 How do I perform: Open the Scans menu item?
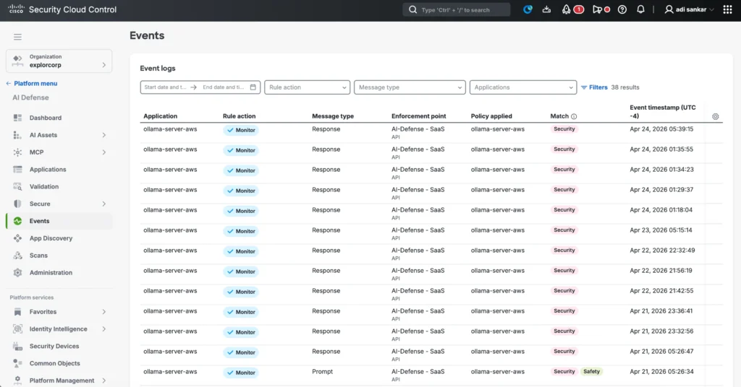pyautogui.click(x=59, y=256)
